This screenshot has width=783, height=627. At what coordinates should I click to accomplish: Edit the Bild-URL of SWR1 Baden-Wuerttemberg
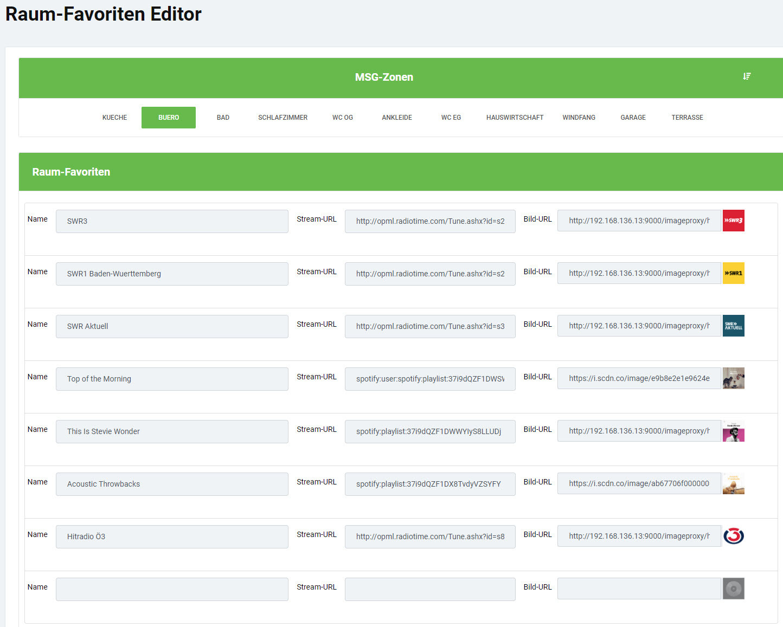click(639, 273)
